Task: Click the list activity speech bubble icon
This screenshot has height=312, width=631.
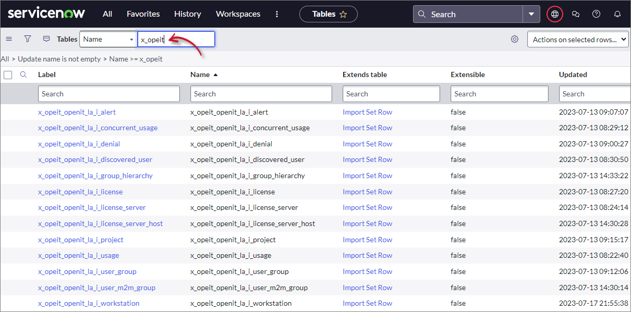Action: pos(46,39)
